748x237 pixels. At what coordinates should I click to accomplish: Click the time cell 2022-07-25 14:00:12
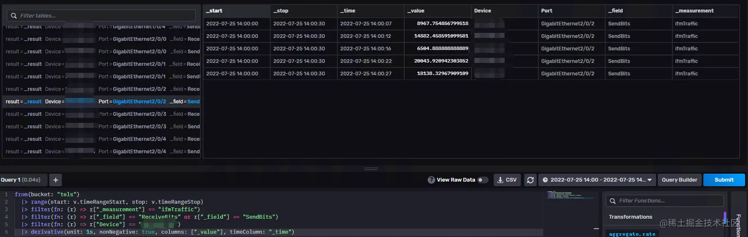pyautogui.click(x=371, y=36)
